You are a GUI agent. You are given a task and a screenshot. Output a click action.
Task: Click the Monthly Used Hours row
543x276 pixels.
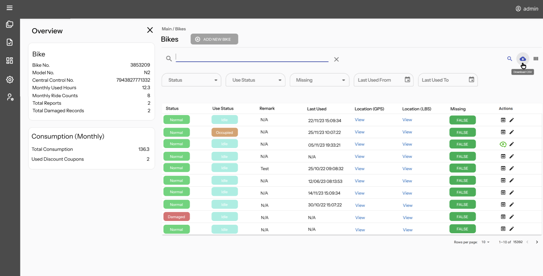91,88
